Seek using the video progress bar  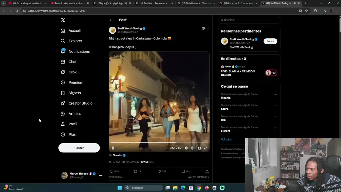tap(159, 143)
